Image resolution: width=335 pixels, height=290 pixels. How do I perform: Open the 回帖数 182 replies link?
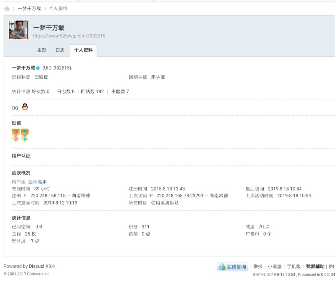click(x=92, y=91)
